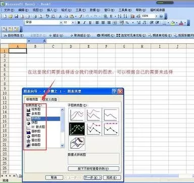Viewport: 194px width, 183px height.
Task: Click the Save diskette icon
Action: [x=16, y=16]
